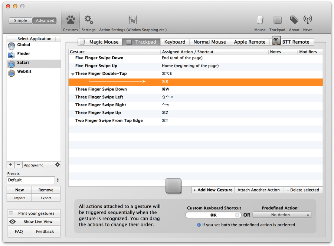The height and width of the screenshot is (246, 334).
Task: Switch to Magic Mouse tab
Action: click(100, 42)
